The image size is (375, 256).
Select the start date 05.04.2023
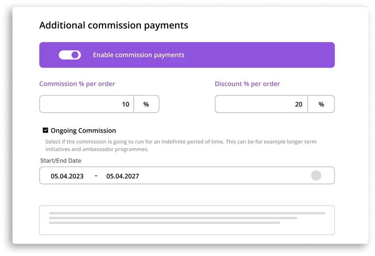tap(67, 176)
